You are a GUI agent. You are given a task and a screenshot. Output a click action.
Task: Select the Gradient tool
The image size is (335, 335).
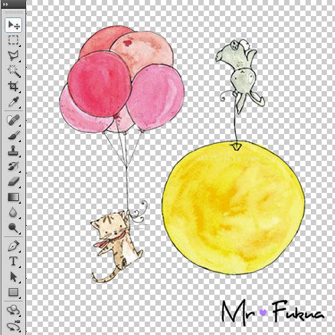pyautogui.click(x=13, y=197)
